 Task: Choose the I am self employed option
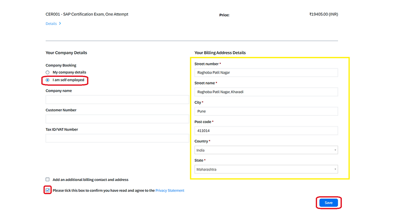pyautogui.click(x=47, y=80)
